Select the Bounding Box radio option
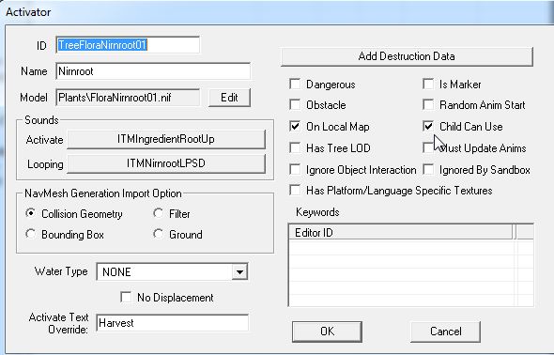 pos(31,234)
